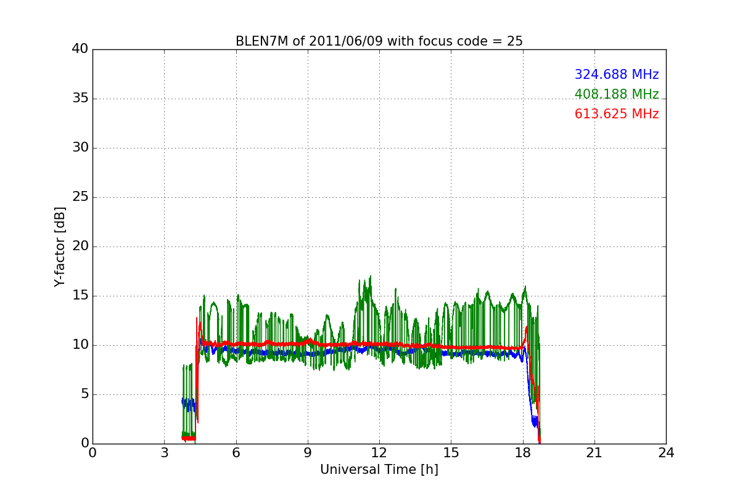Click the y-axis tick label 15

tap(80, 296)
